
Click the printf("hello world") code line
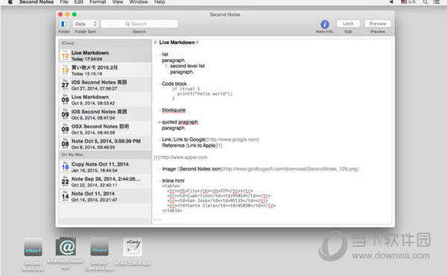(x=205, y=94)
